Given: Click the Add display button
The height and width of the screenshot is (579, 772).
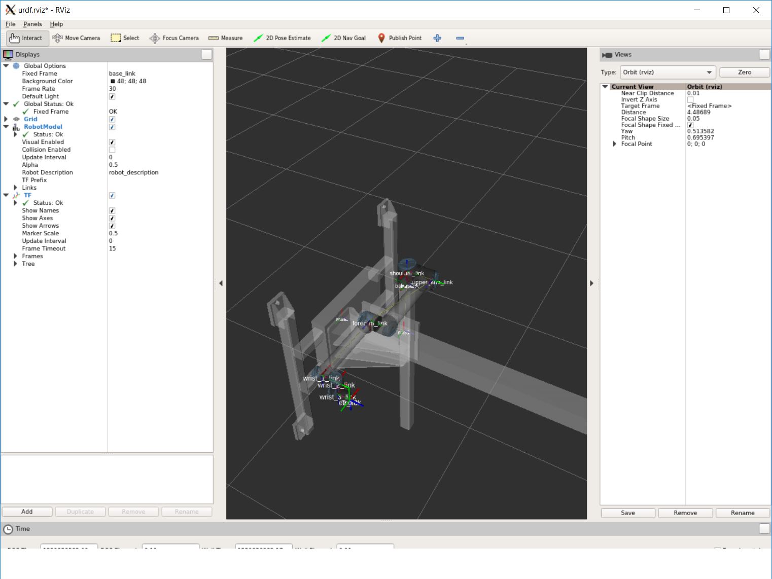Looking at the screenshot, I should tap(27, 512).
